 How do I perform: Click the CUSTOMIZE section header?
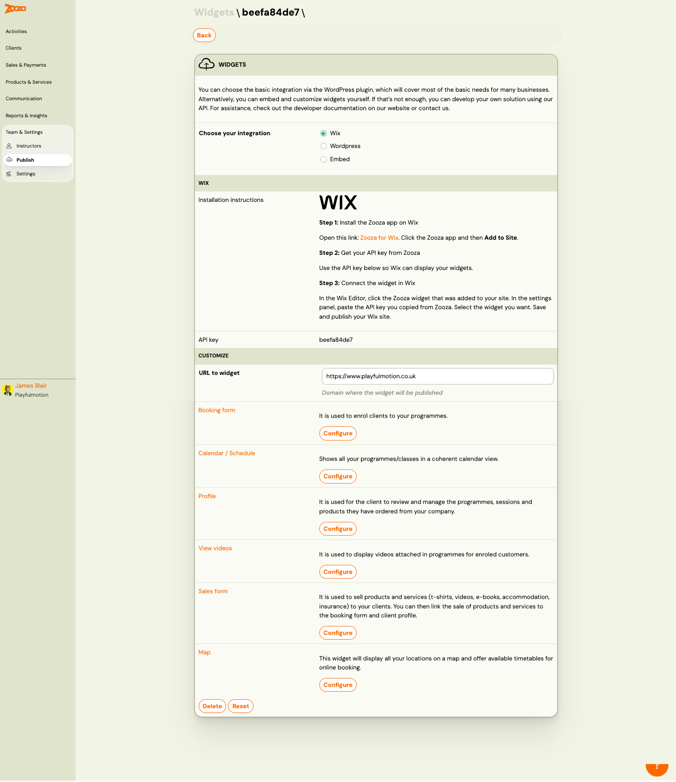(x=376, y=356)
